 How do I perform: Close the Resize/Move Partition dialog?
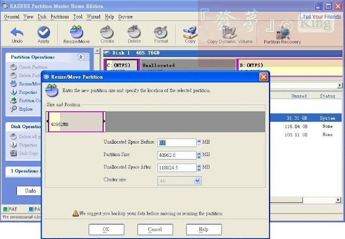click(263, 77)
